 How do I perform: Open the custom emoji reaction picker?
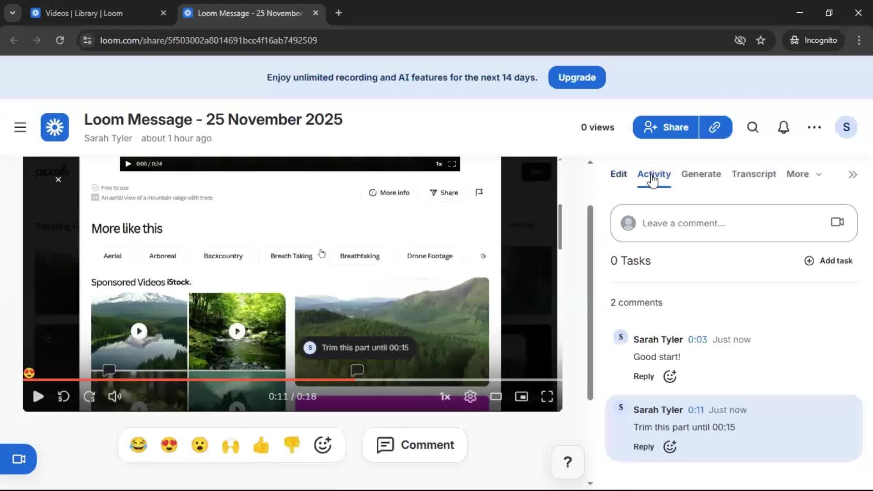pos(322,445)
